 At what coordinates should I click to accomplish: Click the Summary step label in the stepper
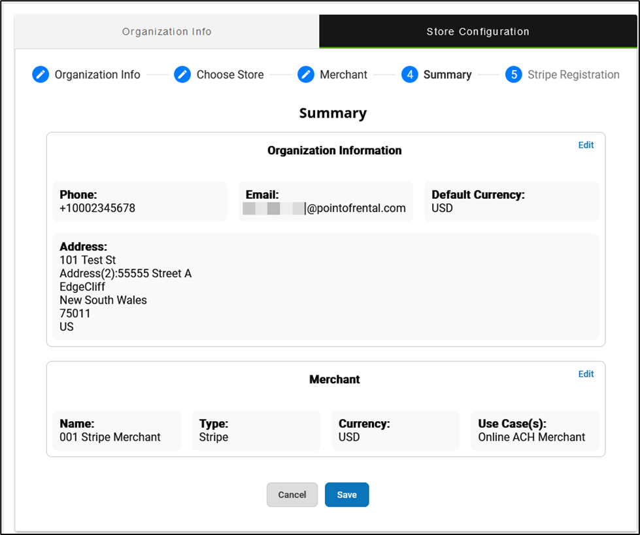coord(447,75)
